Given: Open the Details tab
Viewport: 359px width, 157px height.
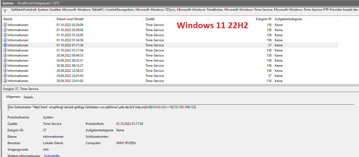Looking at the screenshot, I should tap(29, 97).
